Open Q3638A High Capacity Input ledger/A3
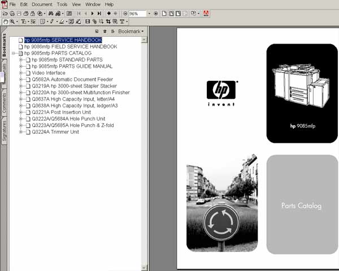The width and height of the screenshot is (339, 271). click(75, 106)
